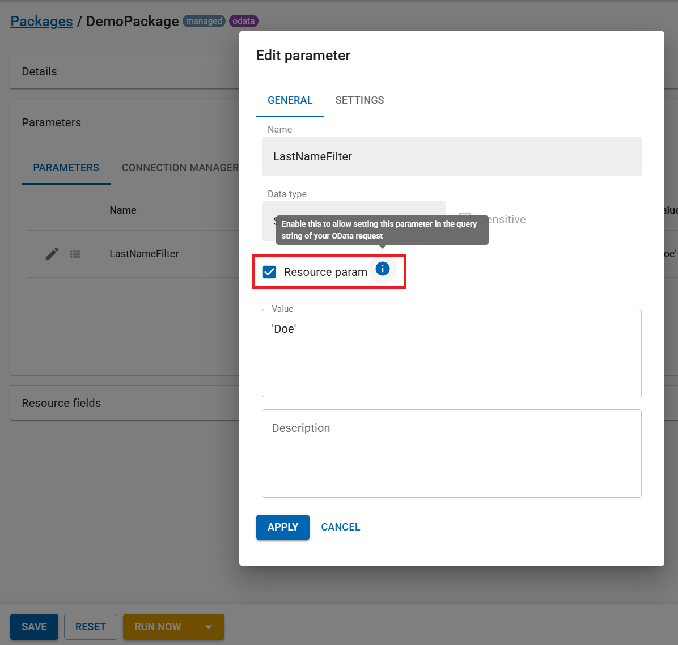The image size is (678, 645).
Task: Click the Save button in the bottom bar
Action: click(x=34, y=627)
